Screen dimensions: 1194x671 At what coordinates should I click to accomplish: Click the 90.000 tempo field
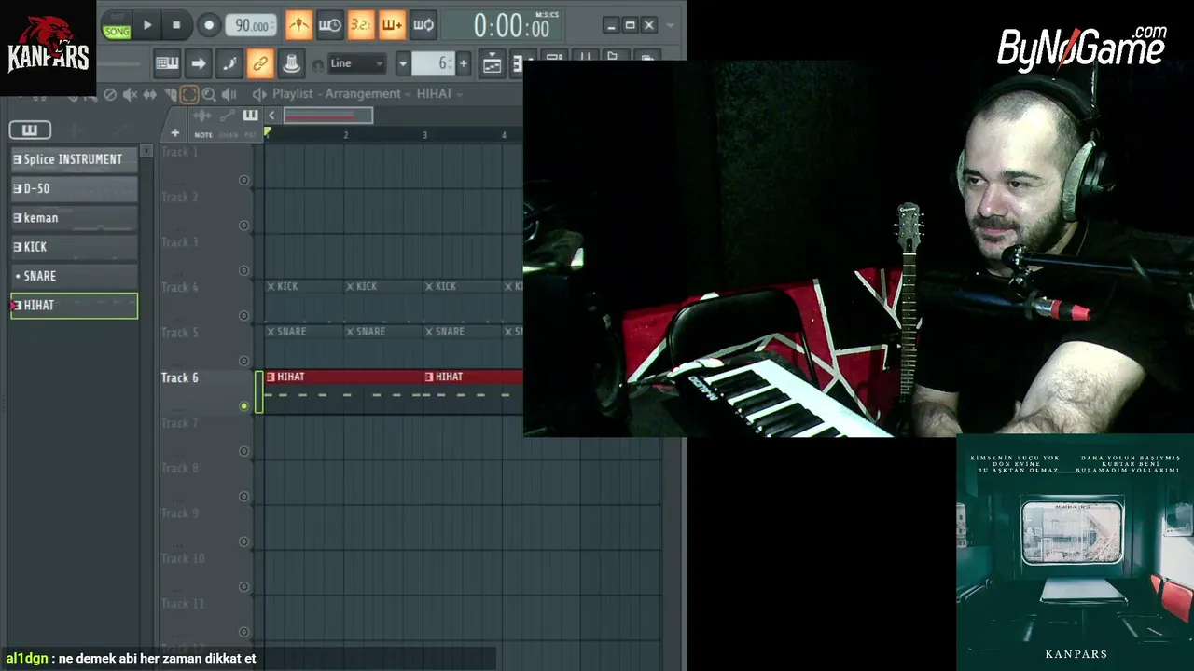(x=251, y=26)
